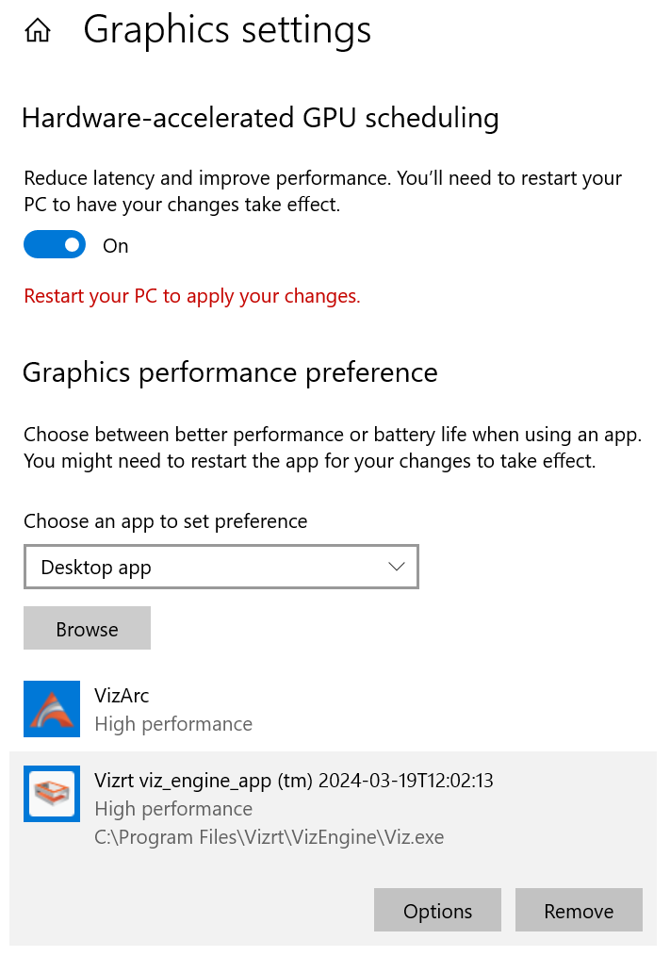Click the "Choose an app to set preference" label
The height and width of the screenshot is (956, 670).
click(166, 521)
